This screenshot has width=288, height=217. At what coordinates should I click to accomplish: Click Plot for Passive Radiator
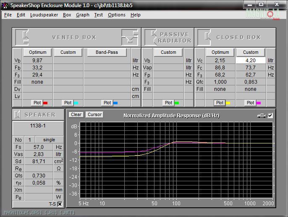pos(168,103)
